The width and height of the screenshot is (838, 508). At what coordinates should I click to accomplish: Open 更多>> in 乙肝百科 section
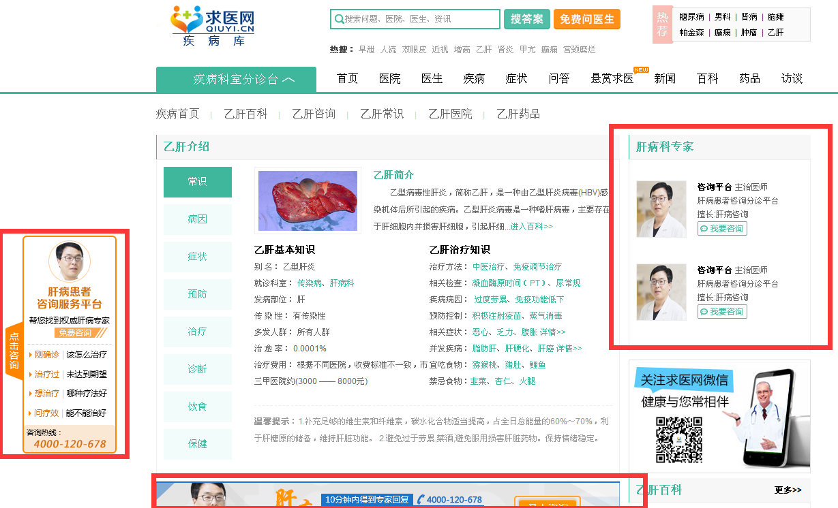pyautogui.click(x=788, y=490)
